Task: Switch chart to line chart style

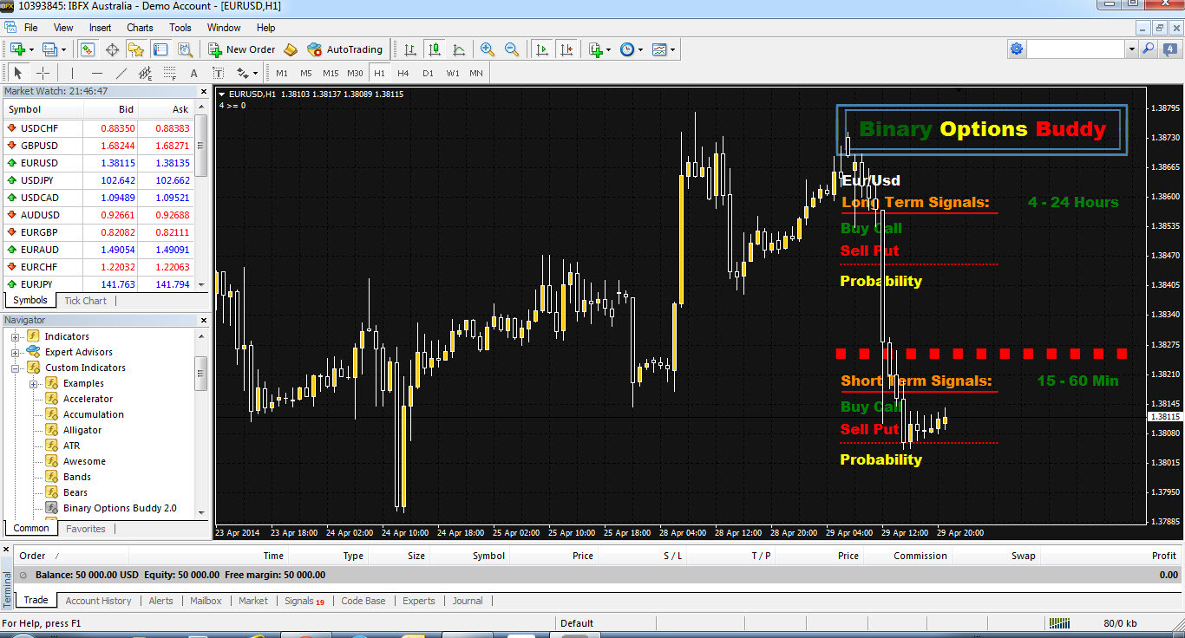Action: [459, 49]
